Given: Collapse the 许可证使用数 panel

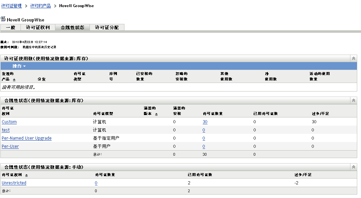Looking at the screenshot, I should (x=354, y=58).
